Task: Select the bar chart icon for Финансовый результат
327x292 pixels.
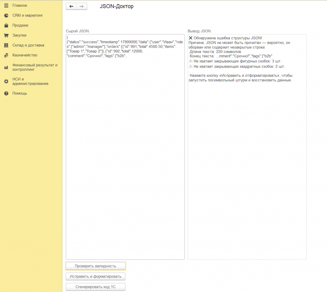Action: 6,67
